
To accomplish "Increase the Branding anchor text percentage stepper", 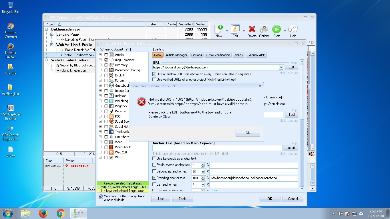I will point(203,177).
